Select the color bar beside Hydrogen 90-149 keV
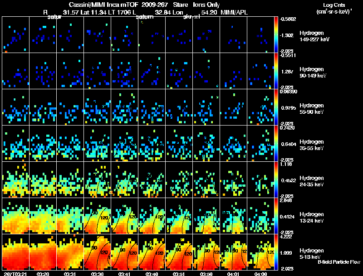 [276, 71]
